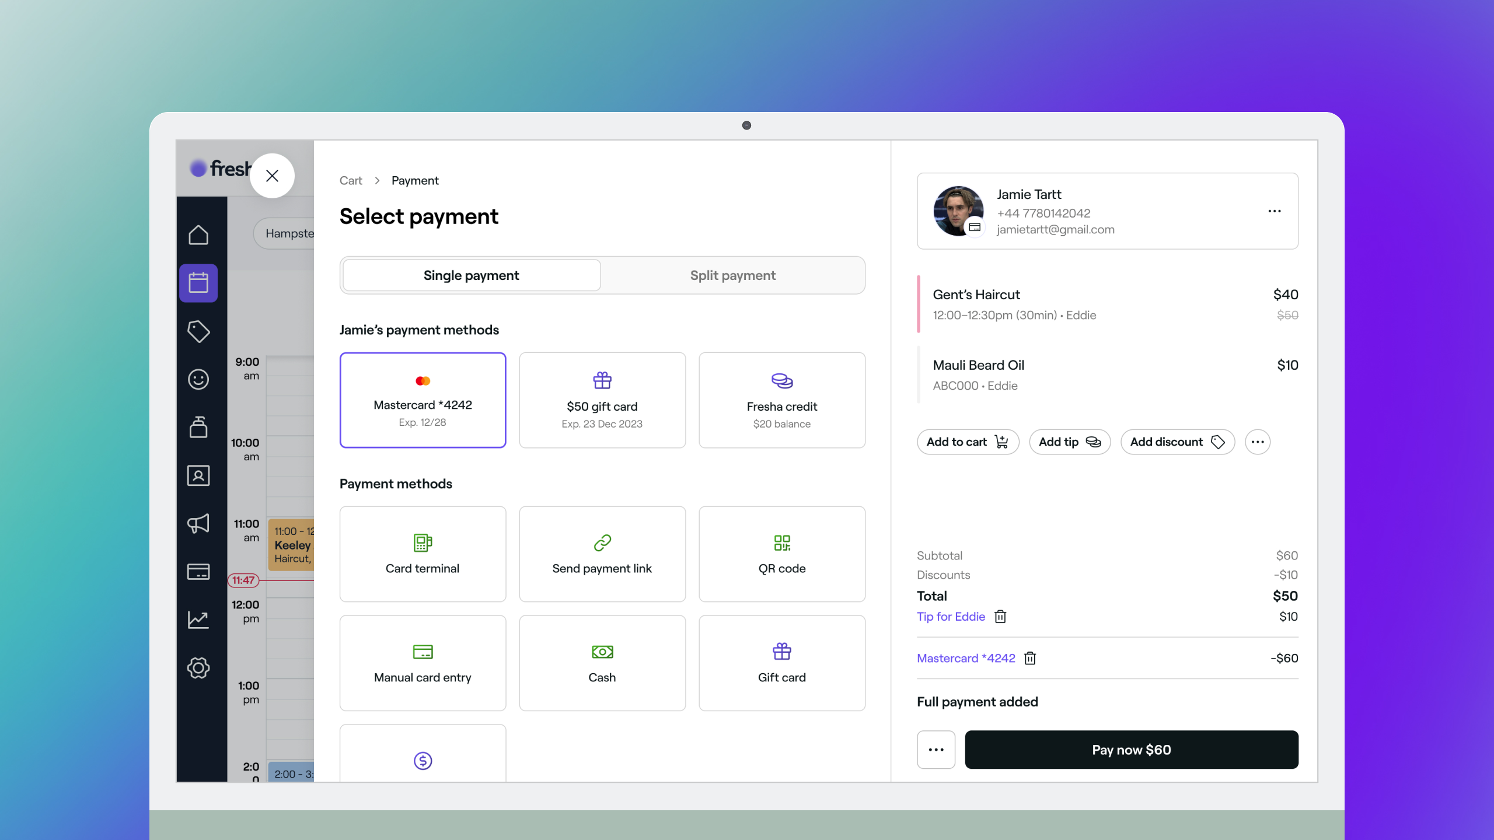This screenshot has width=1494, height=840.
Task: Click the Add discount button
Action: click(x=1177, y=442)
